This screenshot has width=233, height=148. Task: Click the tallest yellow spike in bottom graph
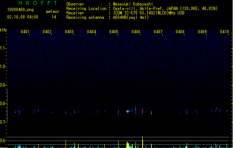pyautogui.click(x=143, y=142)
